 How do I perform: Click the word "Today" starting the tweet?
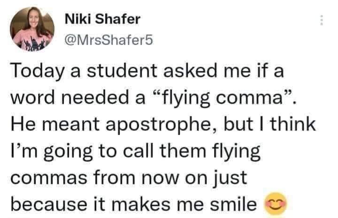(38, 72)
